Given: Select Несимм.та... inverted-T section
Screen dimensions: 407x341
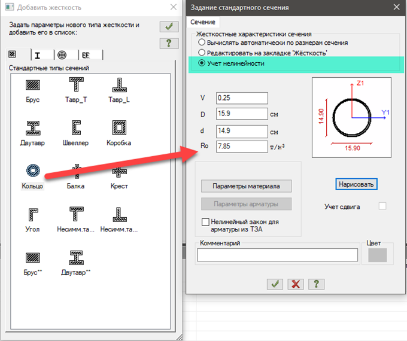Looking at the screenshot, I should coord(119,214).
